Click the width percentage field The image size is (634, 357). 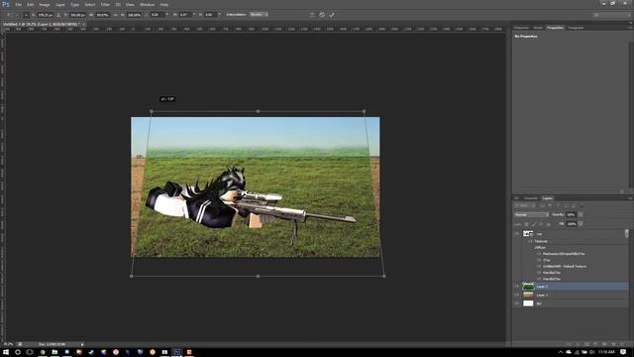point(102,15)
